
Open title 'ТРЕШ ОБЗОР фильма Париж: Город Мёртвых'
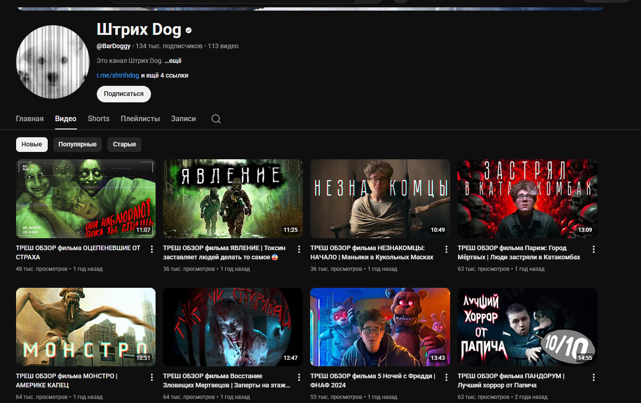coord(519,252)
